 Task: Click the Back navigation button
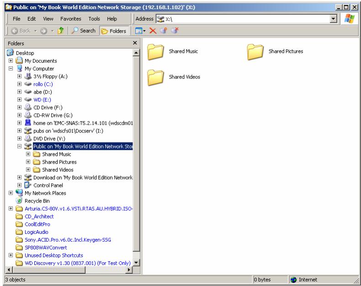coord(21,31)
